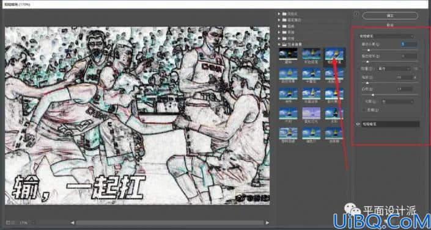Viewport: 431px width, 230px height.
Task: Open the 纹理 (Texture) dropdown showing 画布
Action: tap(394, 69)
